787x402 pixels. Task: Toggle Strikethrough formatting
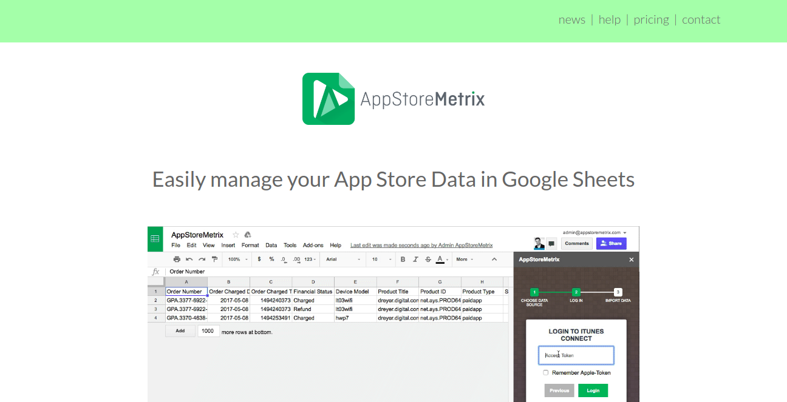[428, 260]
